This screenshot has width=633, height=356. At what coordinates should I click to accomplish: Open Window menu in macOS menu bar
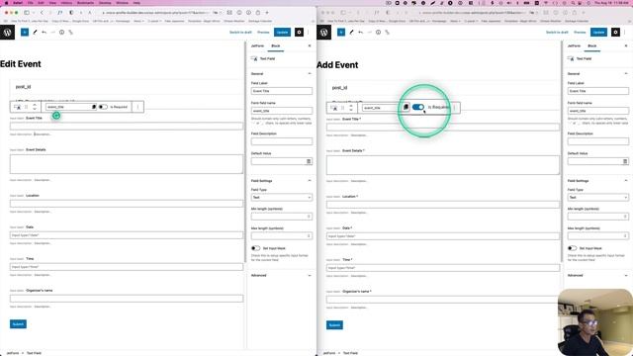point(122,2)
